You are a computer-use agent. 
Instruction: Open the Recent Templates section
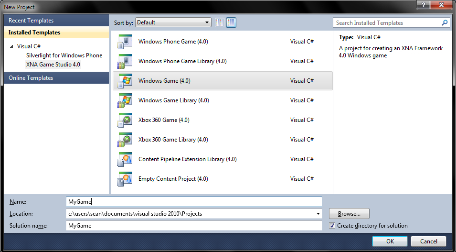click(31, 21)
